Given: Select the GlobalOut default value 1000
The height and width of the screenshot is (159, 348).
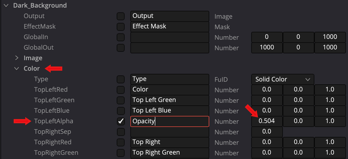Looking at the screenshot, I should [x=267, y=48].
